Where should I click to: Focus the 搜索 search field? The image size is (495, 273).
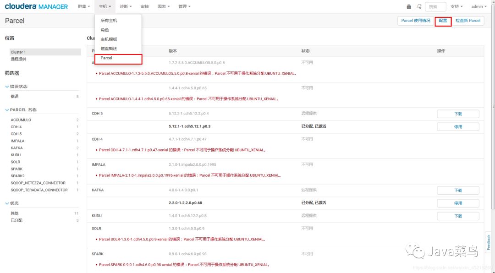(435, 6)
